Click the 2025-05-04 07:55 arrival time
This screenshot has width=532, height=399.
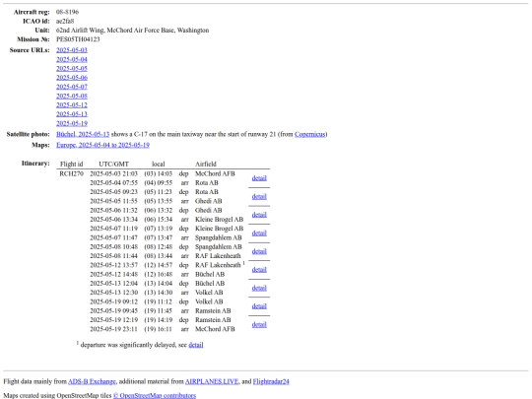point(113,183)
